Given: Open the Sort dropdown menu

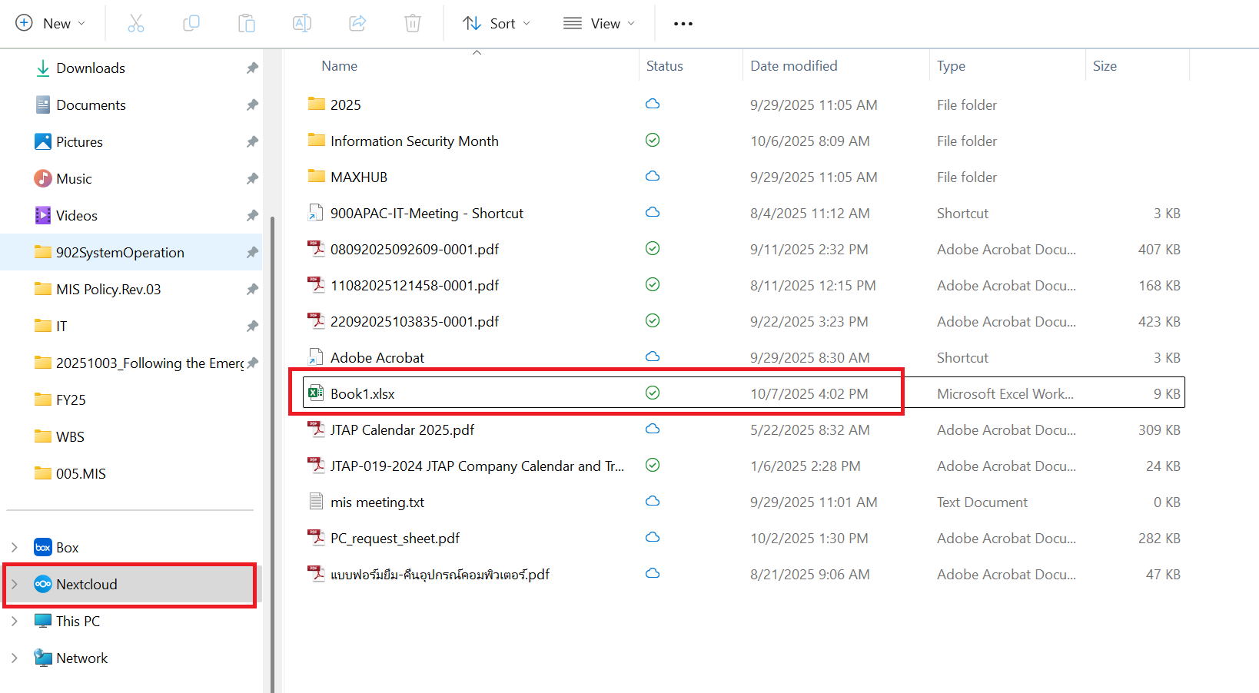Looking at the screenshot, I should [497, 24].
